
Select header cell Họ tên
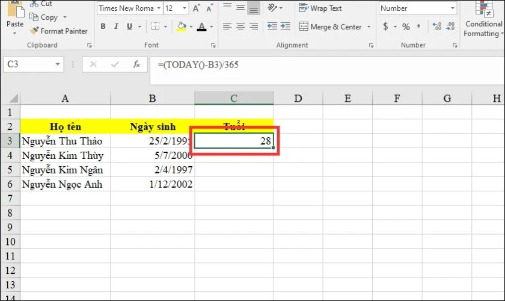[x=65, y=126]
